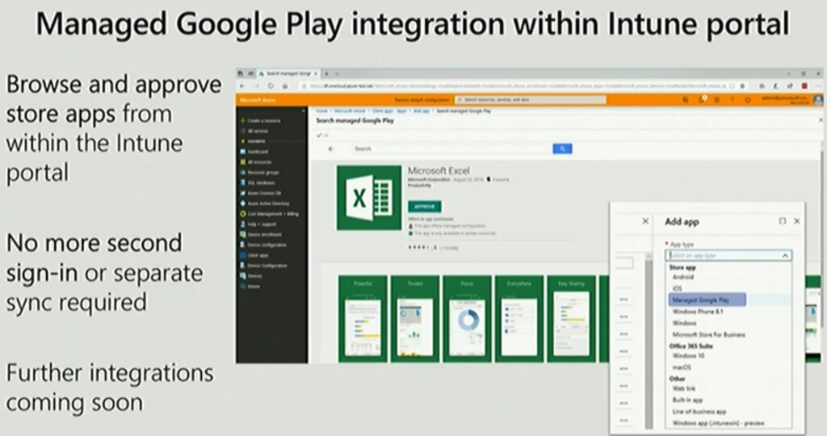Screen dimensions: 827x436
Task: Open the Everywhere screenshot thumbnail
Action: click(x=519, y=319)
